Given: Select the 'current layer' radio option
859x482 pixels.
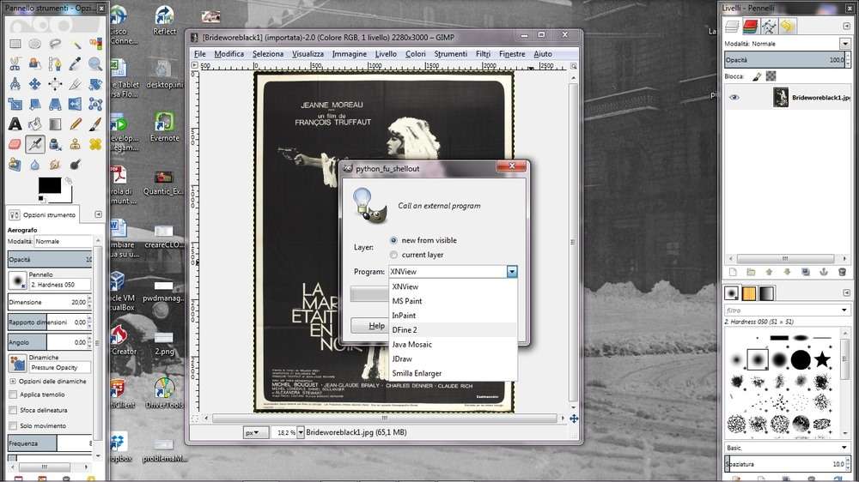Looking at the screenshot, I should click(x=394, y=255).
